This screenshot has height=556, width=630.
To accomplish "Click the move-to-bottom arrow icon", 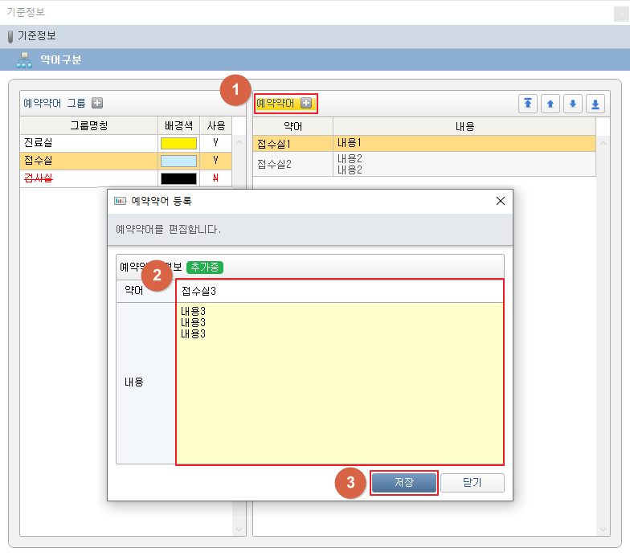I will 595,104.
